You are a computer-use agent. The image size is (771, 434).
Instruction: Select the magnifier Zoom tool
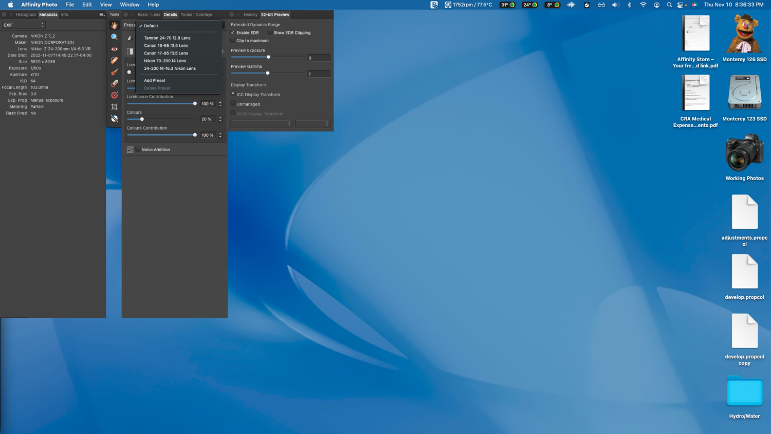click(x=114, y=37)
